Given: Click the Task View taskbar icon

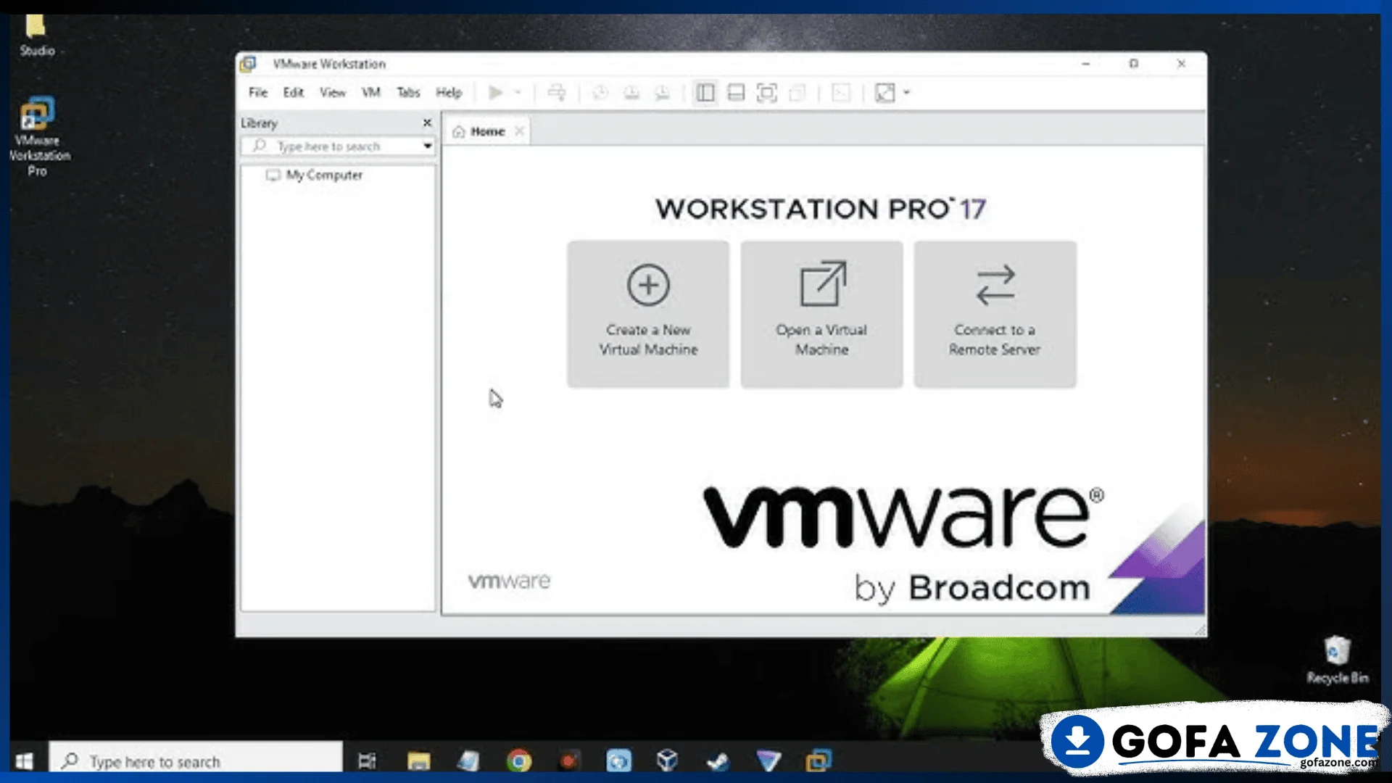Looking at the screenshot, I should (x=368, y=761).
